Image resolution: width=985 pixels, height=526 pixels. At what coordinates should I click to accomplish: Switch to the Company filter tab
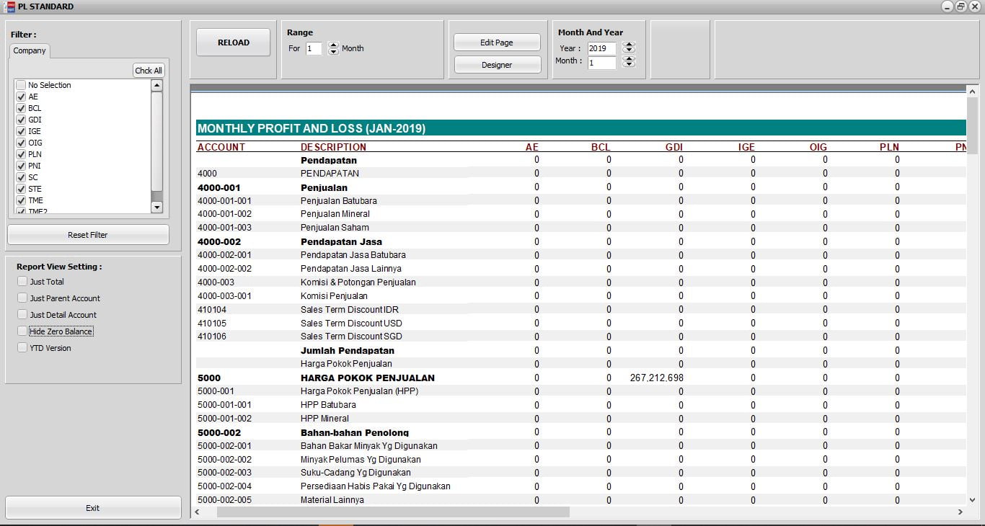[30, 50]
